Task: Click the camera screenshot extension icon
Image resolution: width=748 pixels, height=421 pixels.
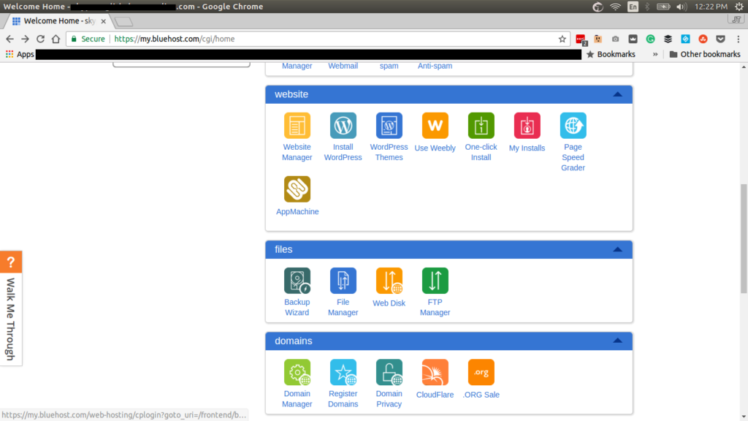Action: pyautogui.click(x=615, y=39)
